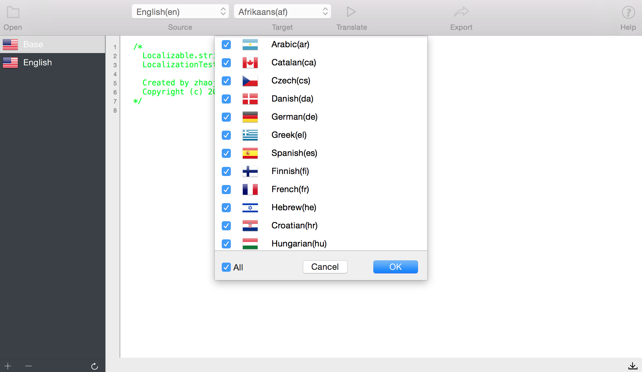Viewport: 642px width, 372px height.
Task: Select the Base localization tree item
Action: click(53, 44)
